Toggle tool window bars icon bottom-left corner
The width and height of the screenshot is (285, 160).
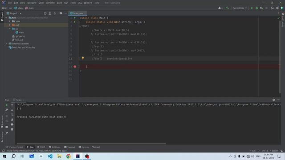pos(3,151)
